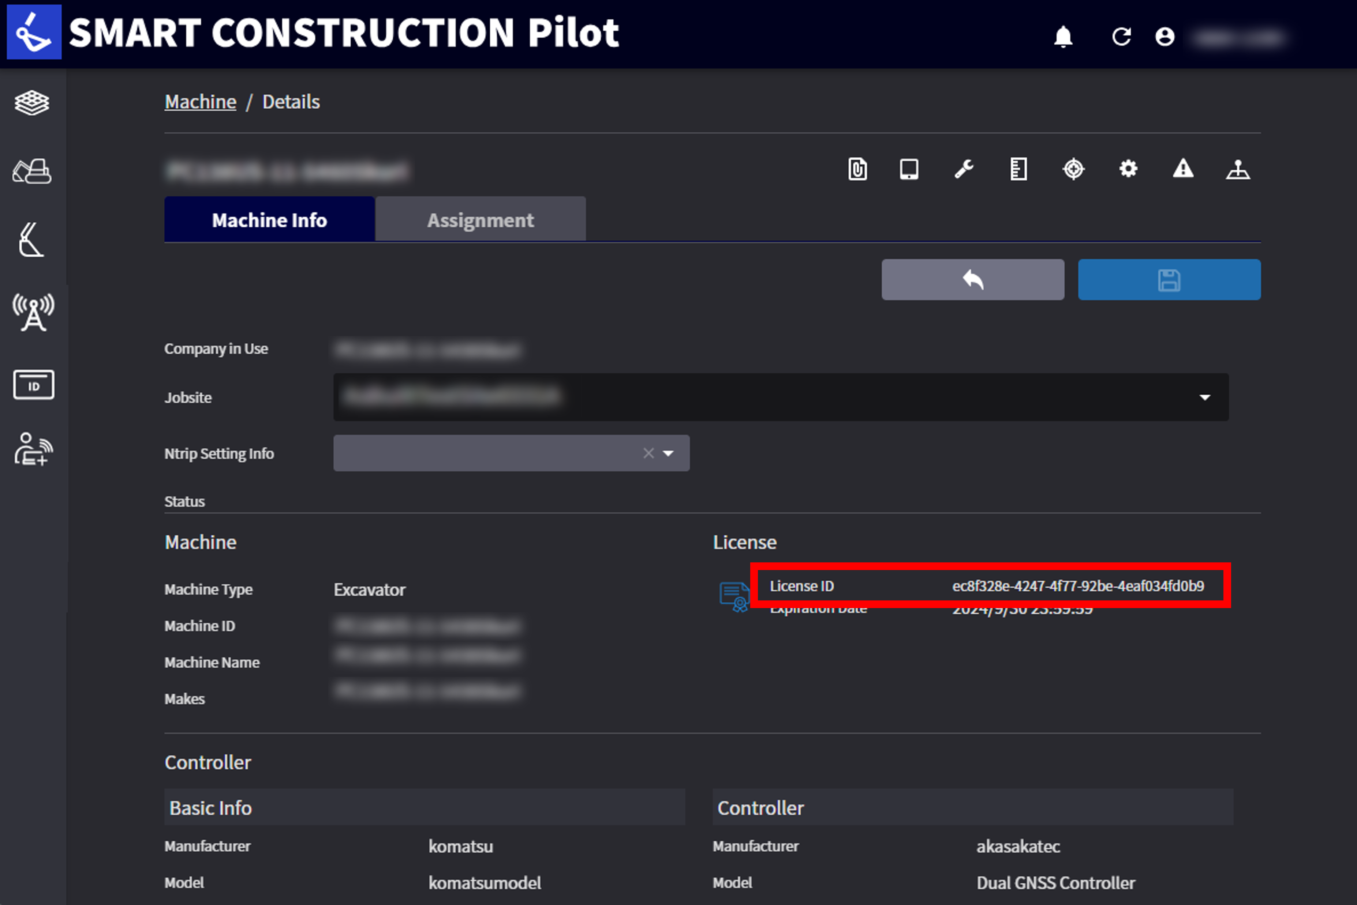1357x905 pixels.
Task: Click the Machine breadcrumb link
Action: (x=201, y=102)
